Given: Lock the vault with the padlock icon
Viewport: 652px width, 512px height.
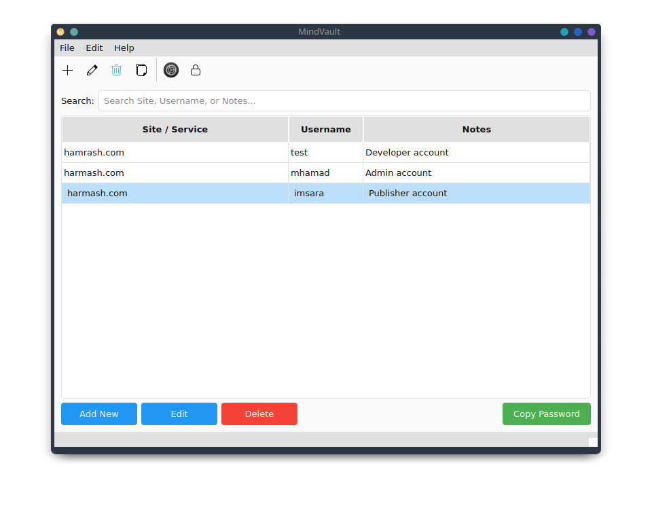Looking at the screenshot, I should pyautogui.click(x=196, y=70).
